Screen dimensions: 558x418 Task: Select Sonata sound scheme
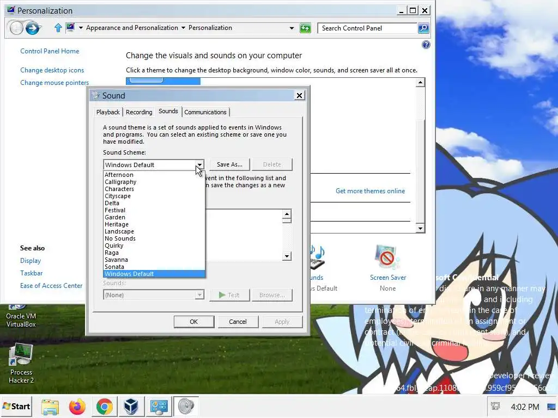[154, 267]
